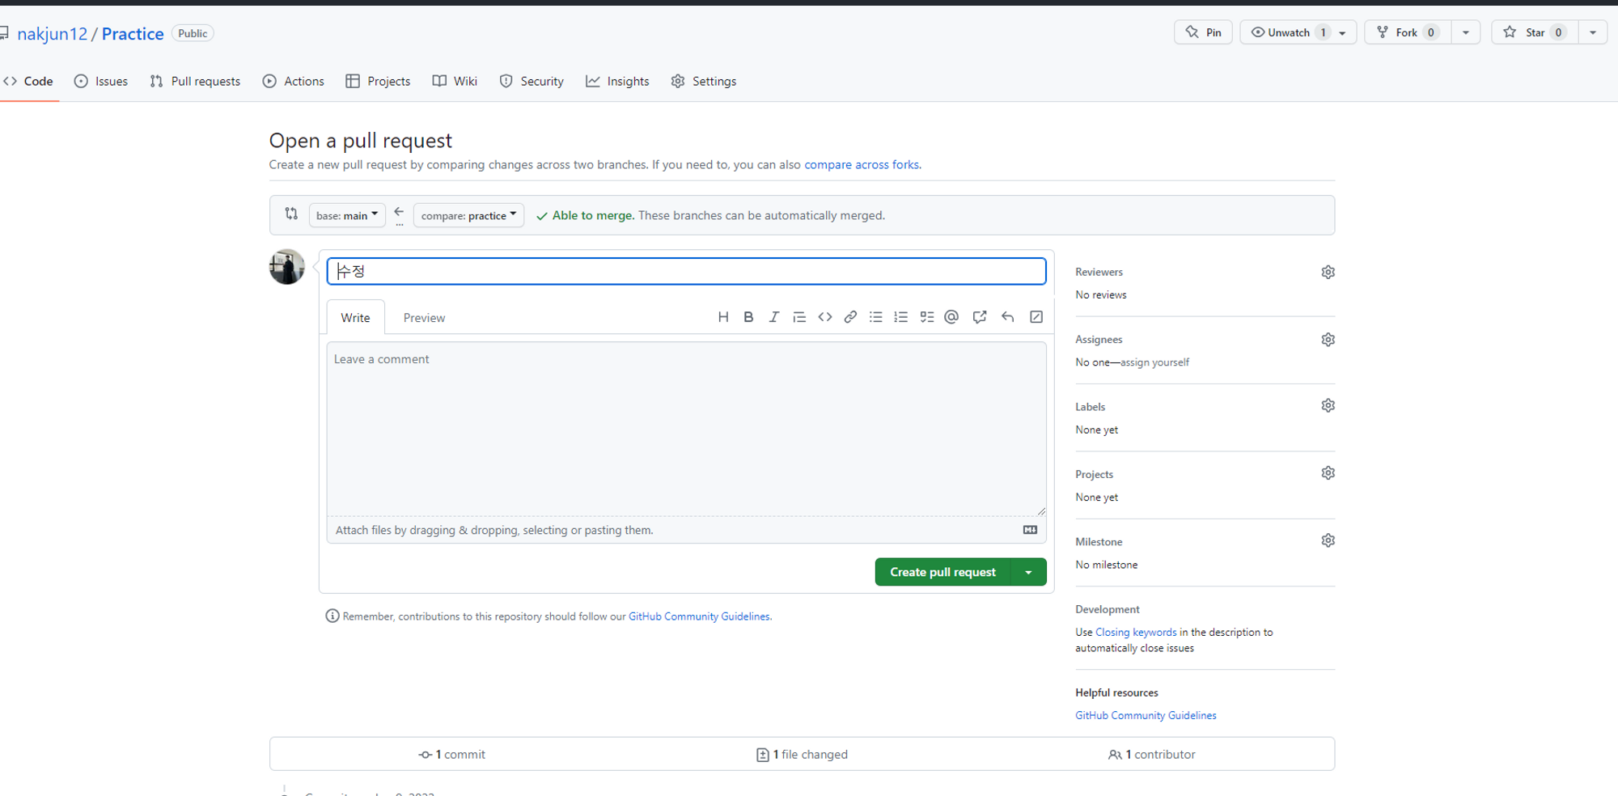The height and width of the screenshot is (796, 1618).
Task: Expand Create pull request options arrow
Action: click(1029, 572)
